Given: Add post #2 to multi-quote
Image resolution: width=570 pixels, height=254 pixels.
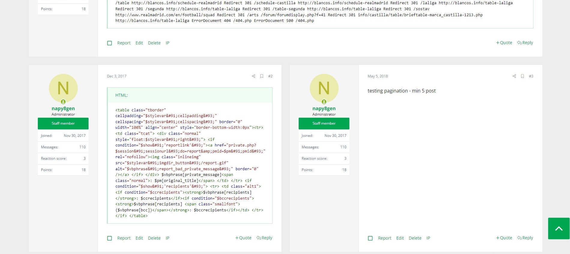Looking at the screenshot, I should (243, 238).
